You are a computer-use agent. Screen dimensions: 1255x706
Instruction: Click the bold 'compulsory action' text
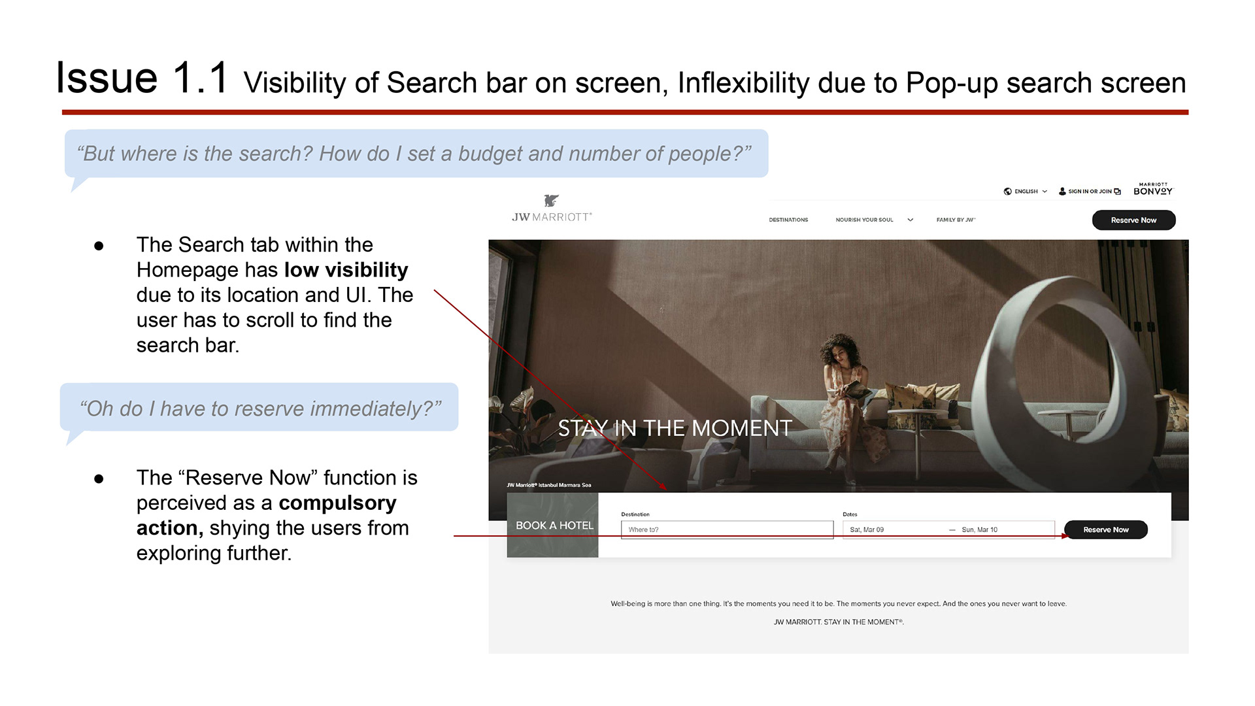click(266, 515)
